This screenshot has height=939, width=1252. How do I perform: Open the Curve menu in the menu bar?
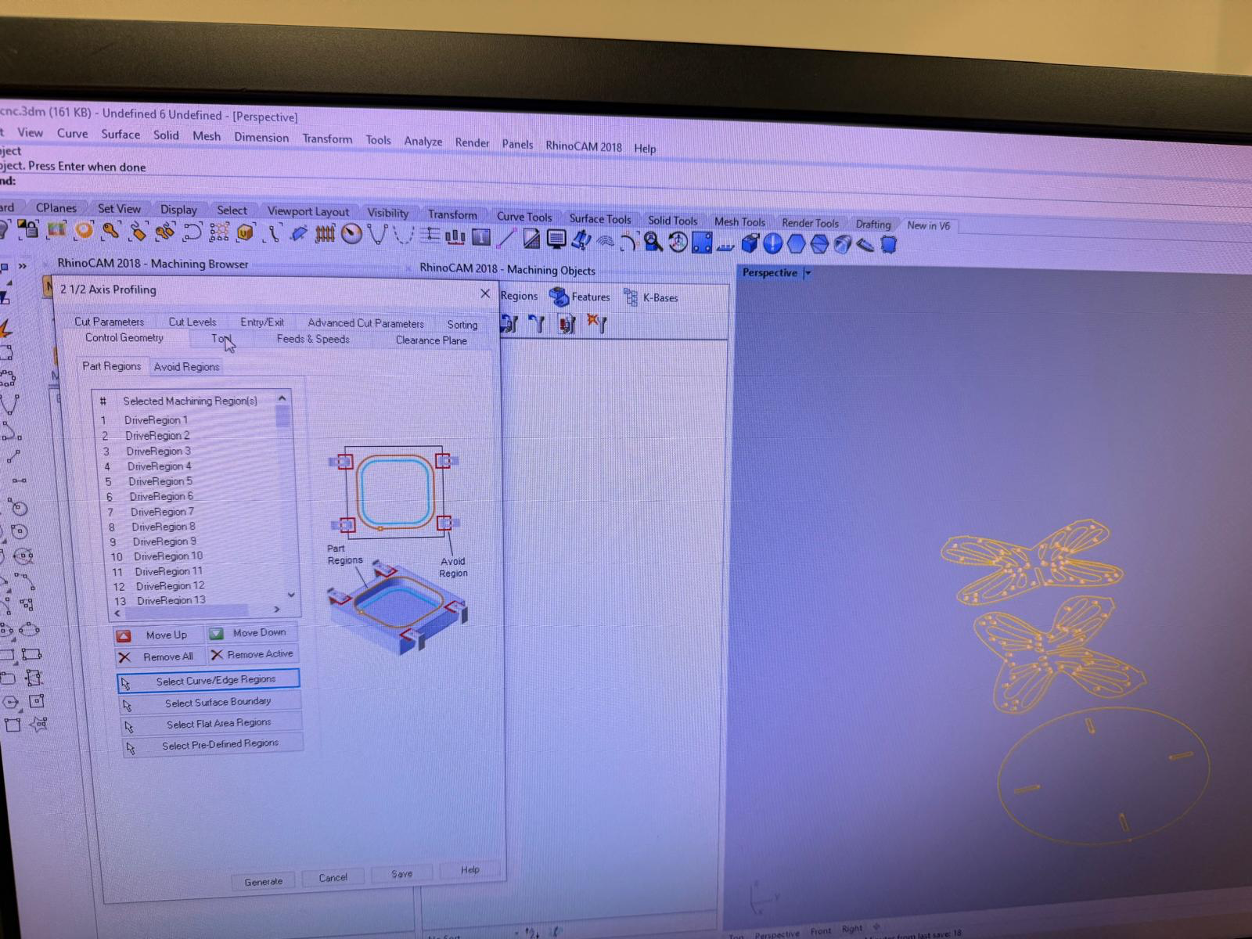coord(72,133)
